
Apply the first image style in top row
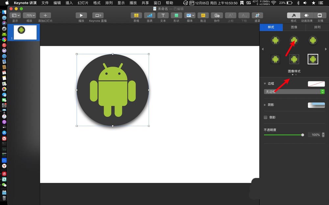[275, 40]
